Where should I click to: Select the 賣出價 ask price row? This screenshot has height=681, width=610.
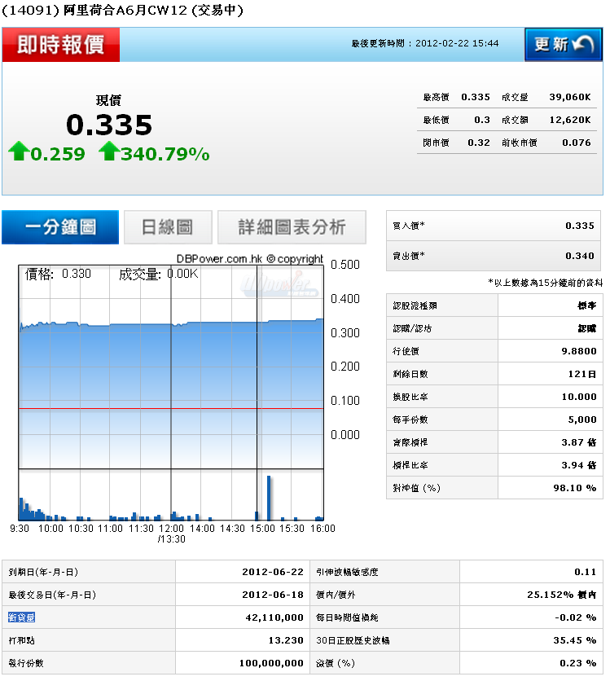click(493, 256)
